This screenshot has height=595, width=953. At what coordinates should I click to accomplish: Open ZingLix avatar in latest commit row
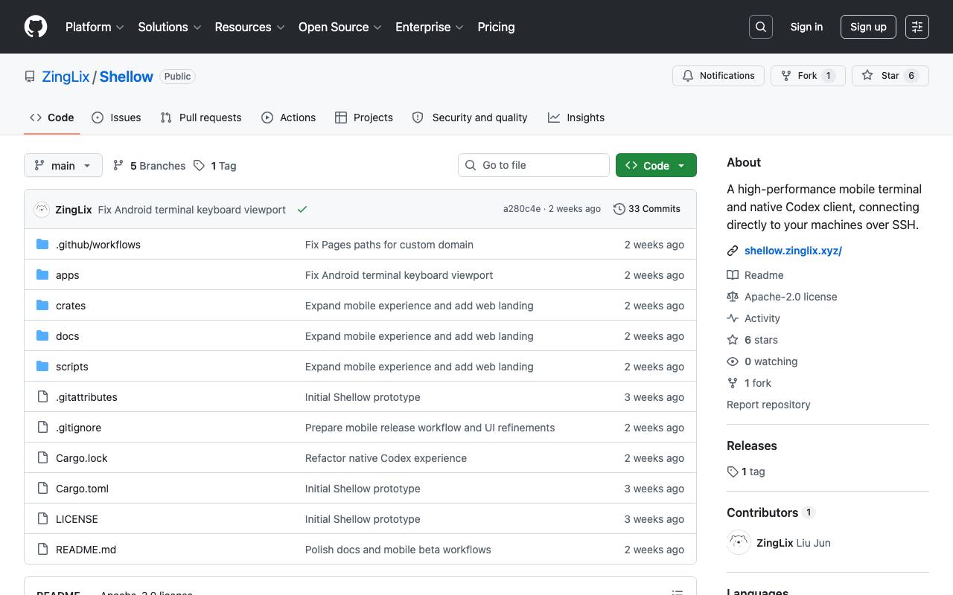pos(42,210)
